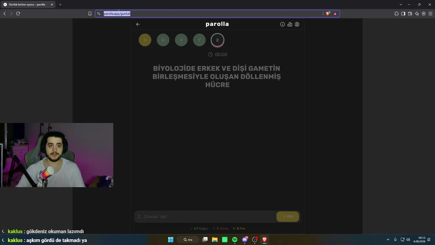Open the browser hamburger menu
The height and width of the screenshot is (245, 435).
430,14
